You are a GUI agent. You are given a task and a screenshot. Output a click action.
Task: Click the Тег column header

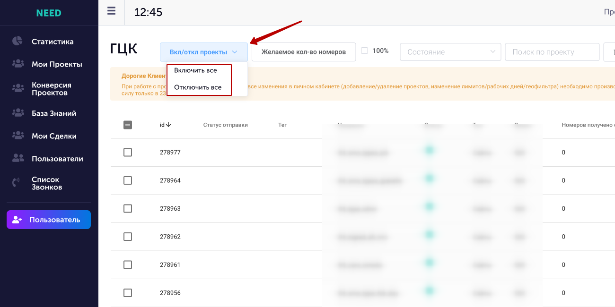[x=282, y=125]
